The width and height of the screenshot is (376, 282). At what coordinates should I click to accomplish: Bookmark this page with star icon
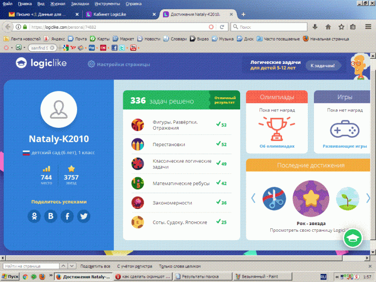click(x=341, y=27)
